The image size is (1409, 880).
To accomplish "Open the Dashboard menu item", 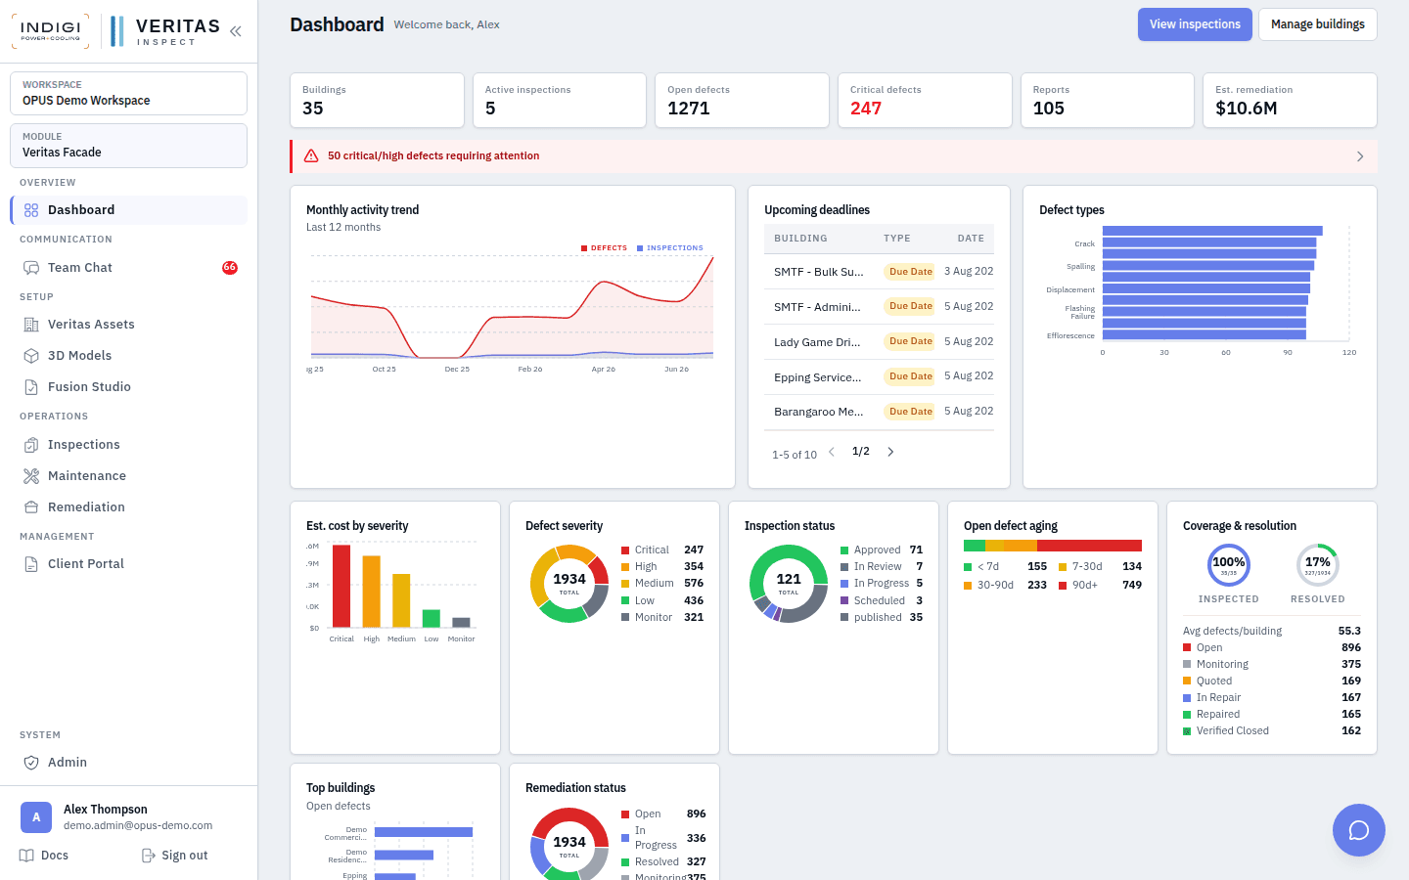I will (x=128, y=210).
